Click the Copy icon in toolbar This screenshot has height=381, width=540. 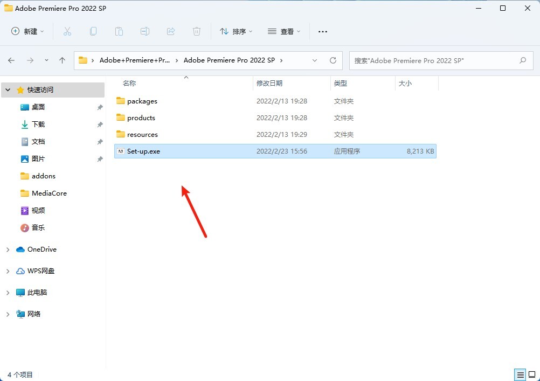[93, 31]
